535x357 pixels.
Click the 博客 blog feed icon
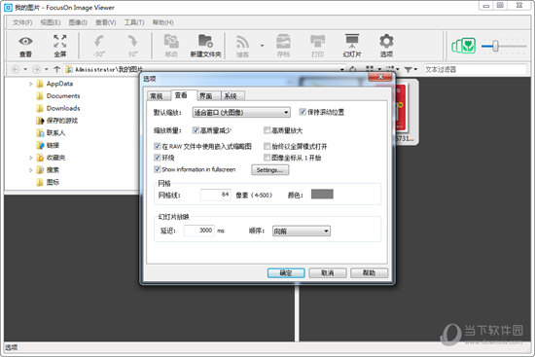tap(242, 42)
